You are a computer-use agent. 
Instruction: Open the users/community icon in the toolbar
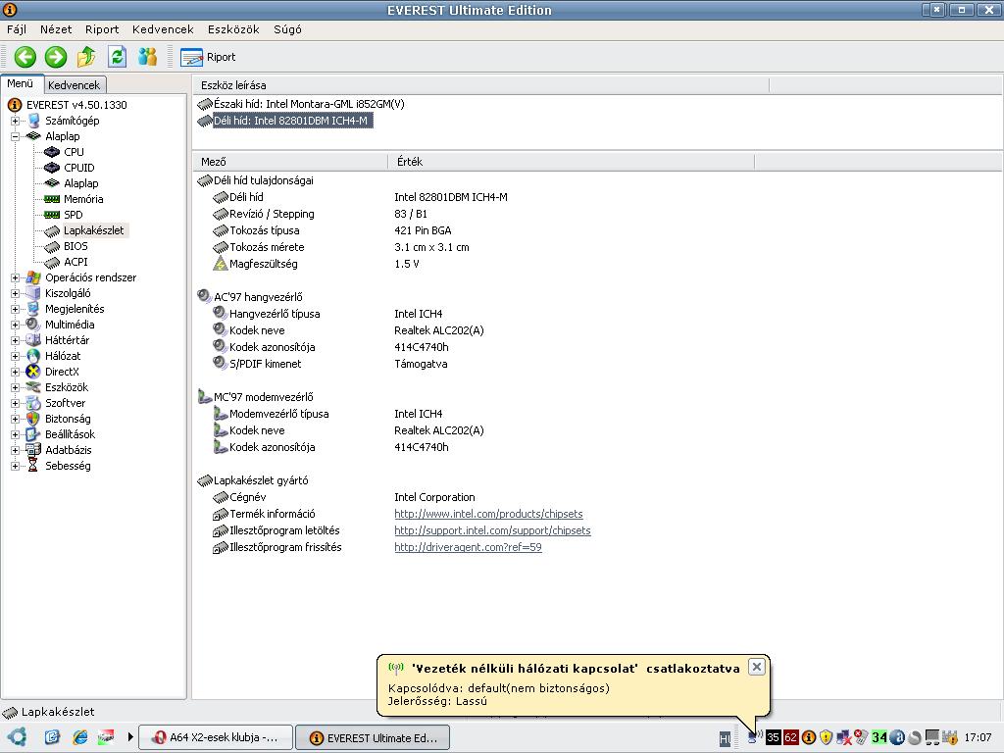(x=147, y=57)
